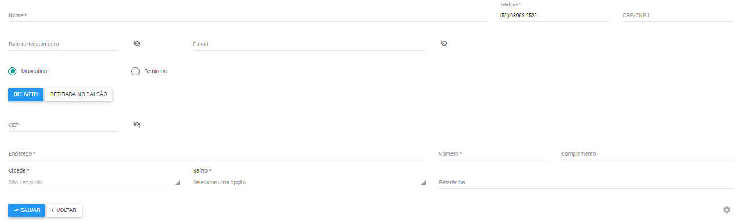Open the Bairro dropdown arrow
The image size is (742, 222).
pos(423,183)
